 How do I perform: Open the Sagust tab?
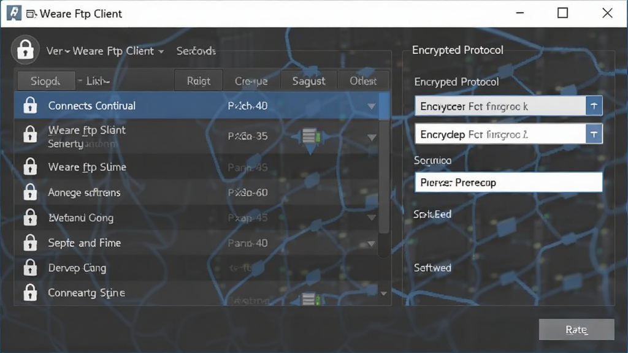[309, 81]
